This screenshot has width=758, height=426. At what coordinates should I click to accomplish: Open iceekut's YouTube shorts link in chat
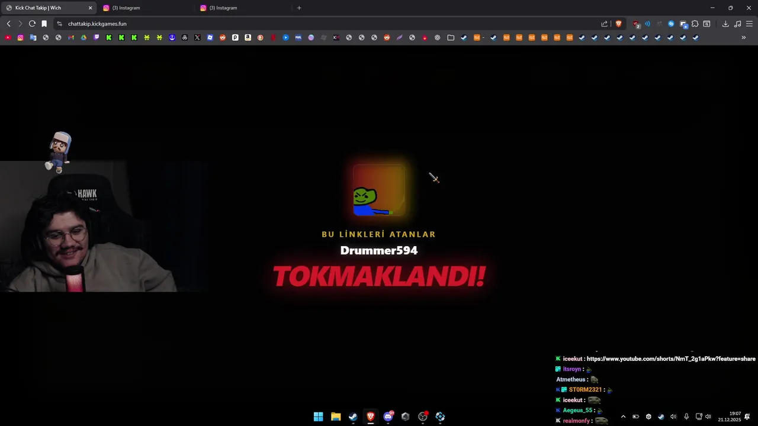[671, 359]
